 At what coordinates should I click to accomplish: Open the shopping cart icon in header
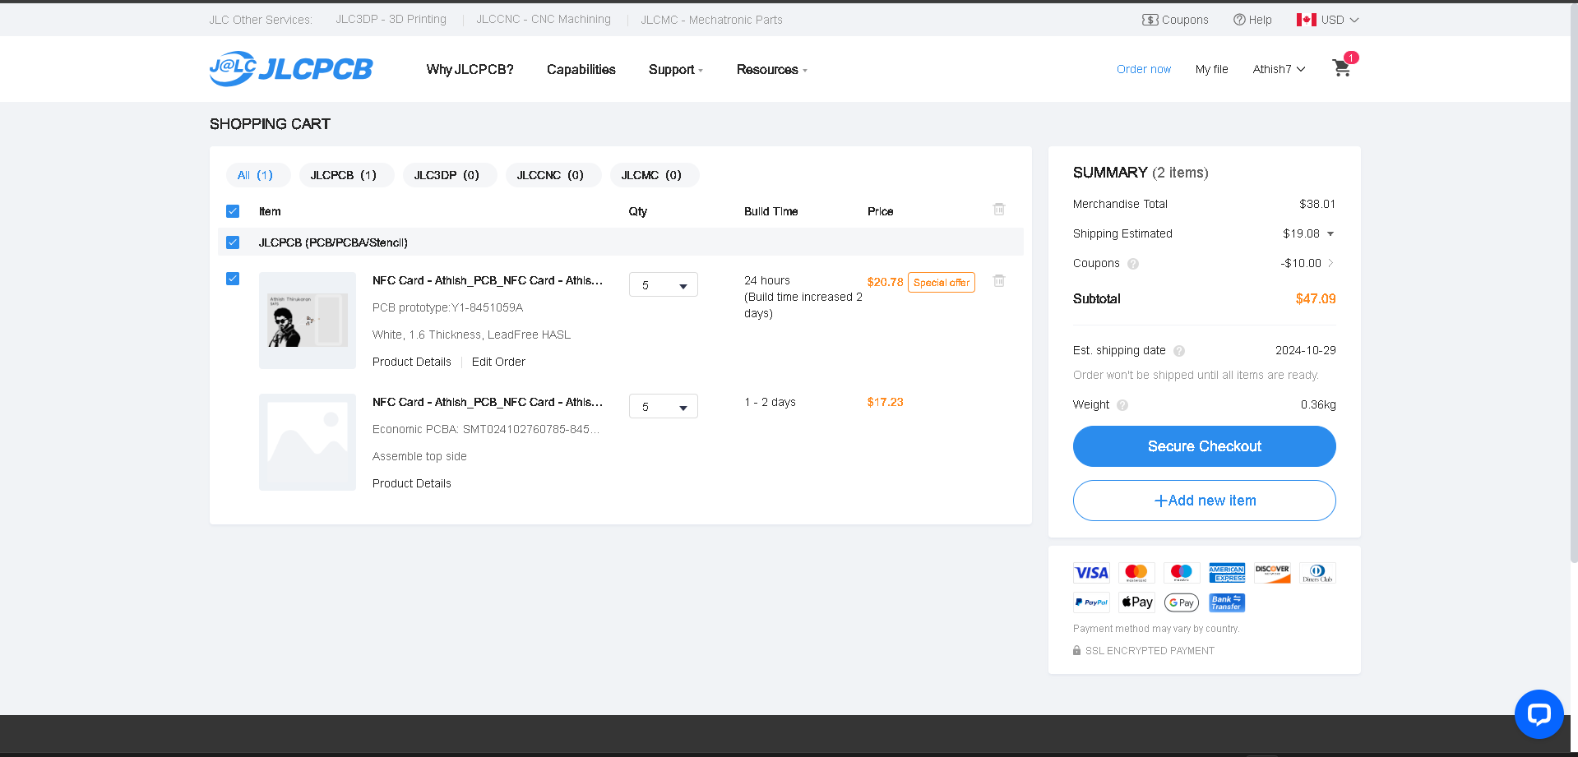[x=1341, y=68]
